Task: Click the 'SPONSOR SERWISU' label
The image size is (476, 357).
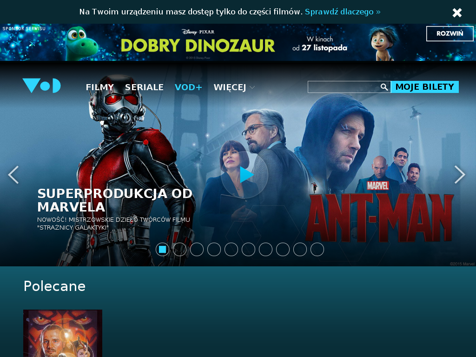Action: pyautogui.click(x=24, y=28)
